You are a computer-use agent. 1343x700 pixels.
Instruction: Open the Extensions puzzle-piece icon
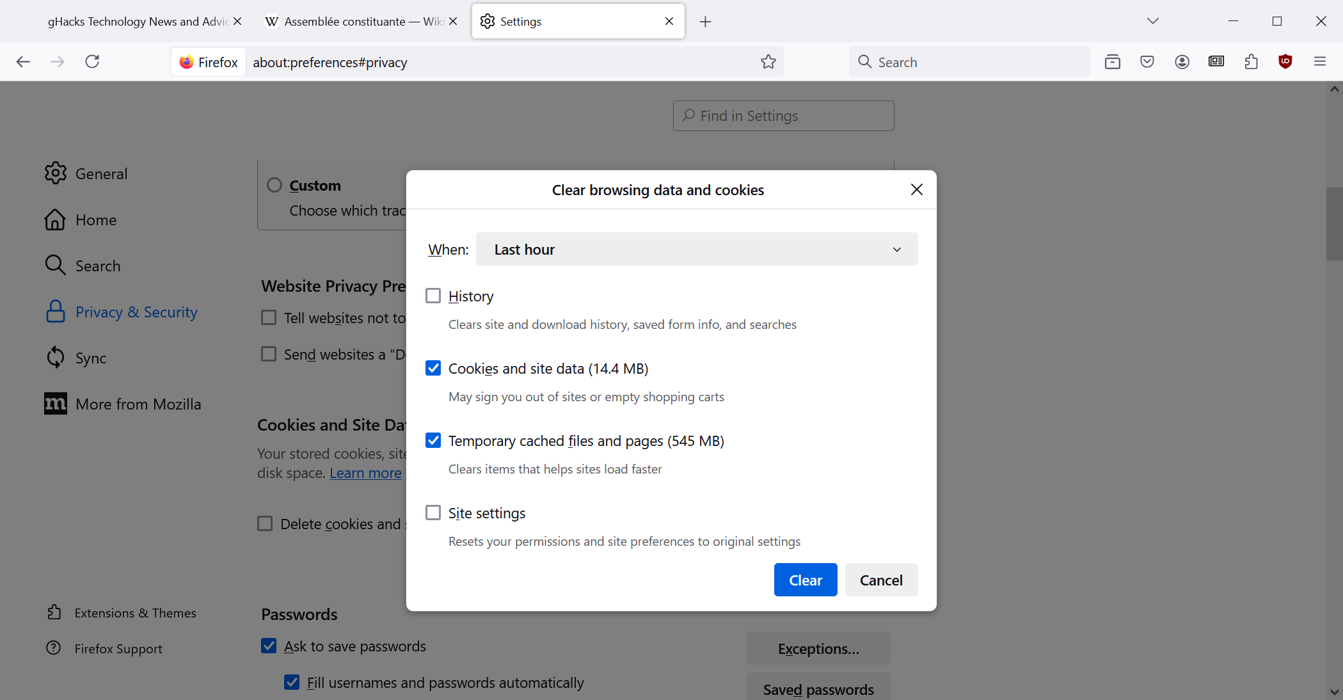(x=1251, y=61)
